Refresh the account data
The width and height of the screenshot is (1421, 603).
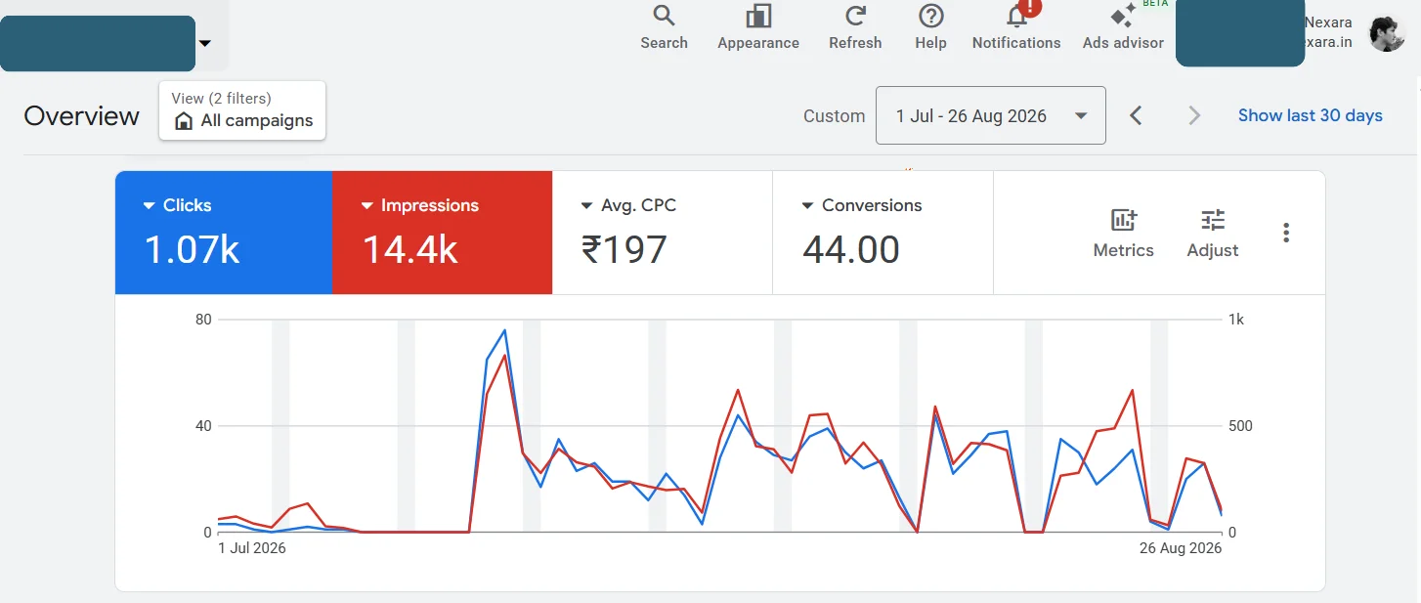[855, 27]
